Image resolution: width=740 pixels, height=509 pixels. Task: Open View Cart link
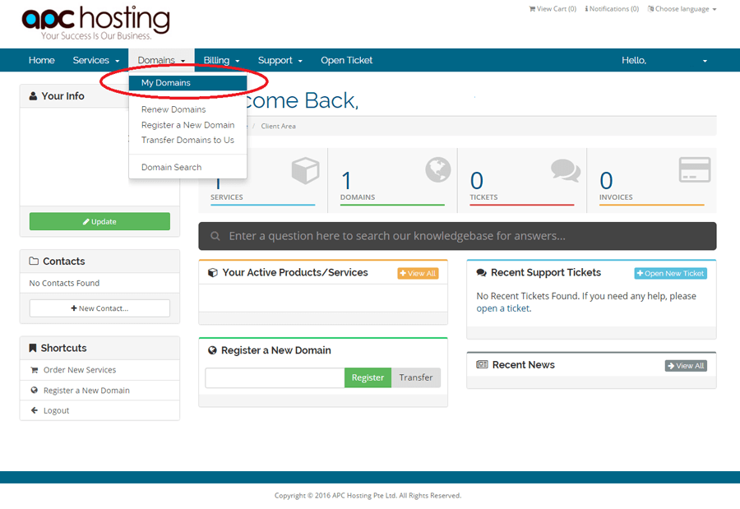[553, 9]
